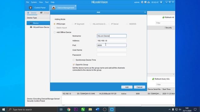Click the lock icon beside the clock

161,2
